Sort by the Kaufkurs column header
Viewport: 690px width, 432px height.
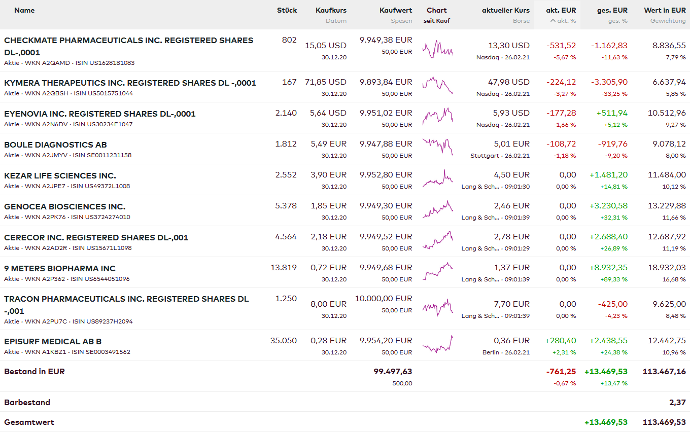(x=331, y=10)
